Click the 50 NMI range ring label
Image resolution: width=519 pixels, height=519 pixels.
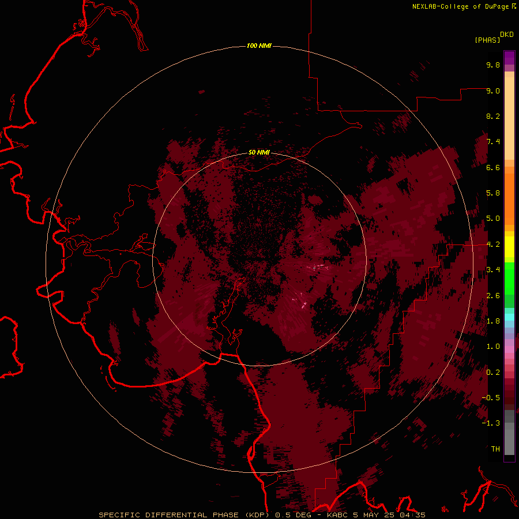[259, 152]
